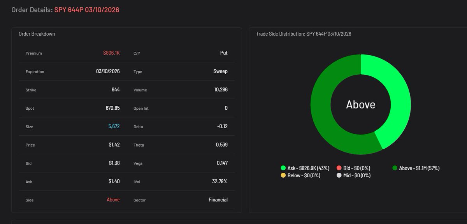This screenshot has width=467, height=224.
Task: Click the 'Open Int' row label
Action: tap(141, 108)
